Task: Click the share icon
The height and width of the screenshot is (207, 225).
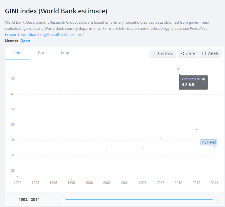Action: 182,53
